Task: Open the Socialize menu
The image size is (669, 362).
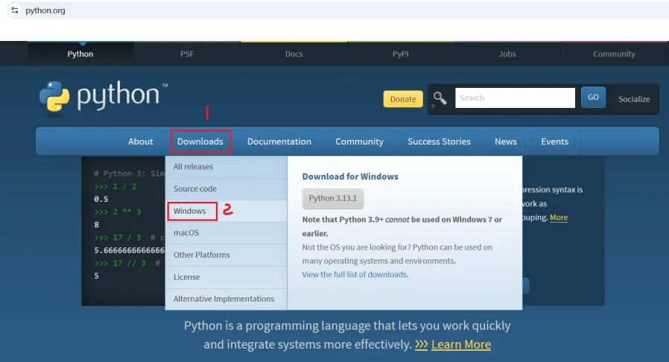Action: pyautogui.click(x=634, y=99)
